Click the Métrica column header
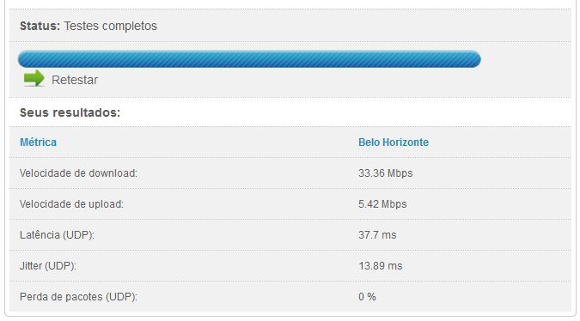580x321 pixels. pyautogui.click(x=38, y=142)
